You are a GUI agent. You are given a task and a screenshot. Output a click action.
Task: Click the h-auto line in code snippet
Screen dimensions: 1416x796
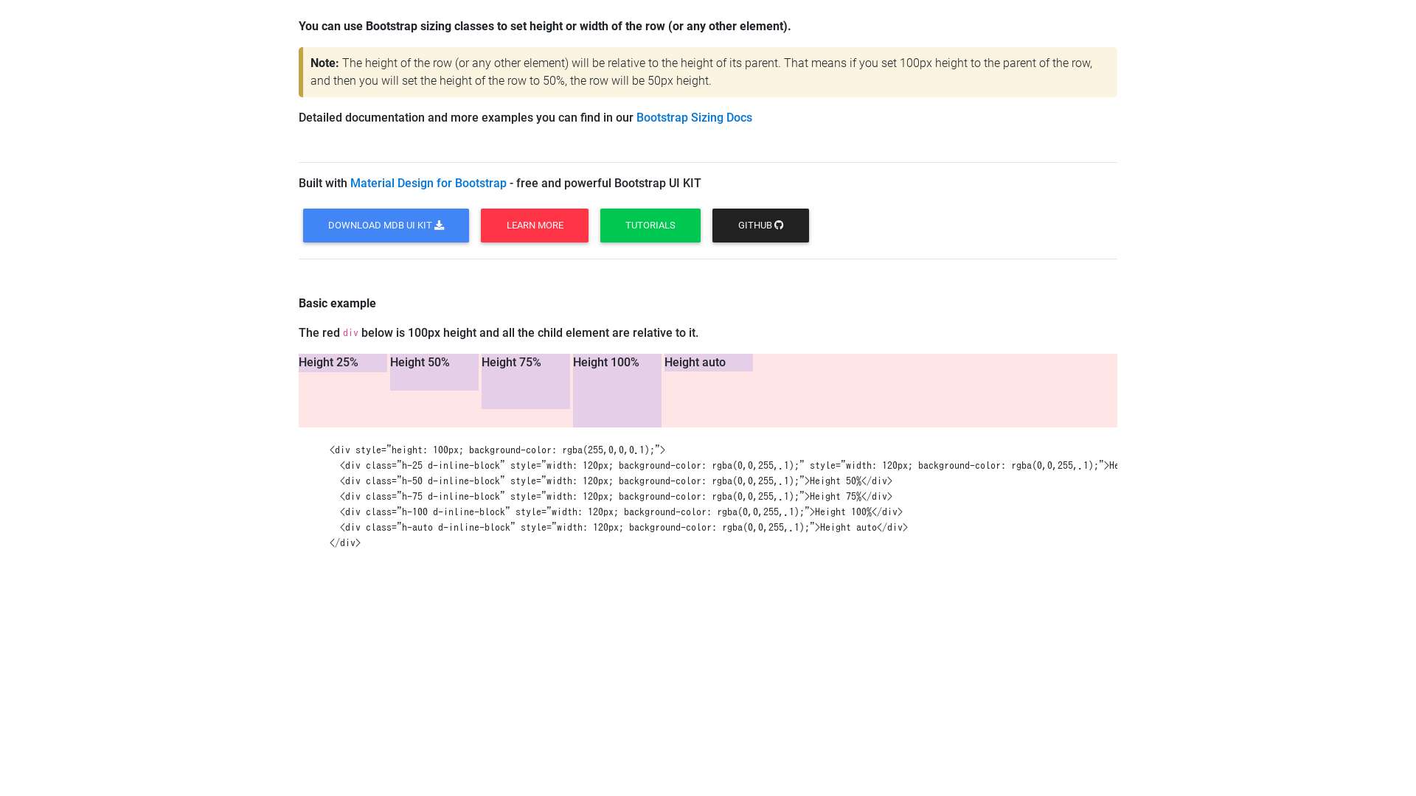(x=623, y=528)
